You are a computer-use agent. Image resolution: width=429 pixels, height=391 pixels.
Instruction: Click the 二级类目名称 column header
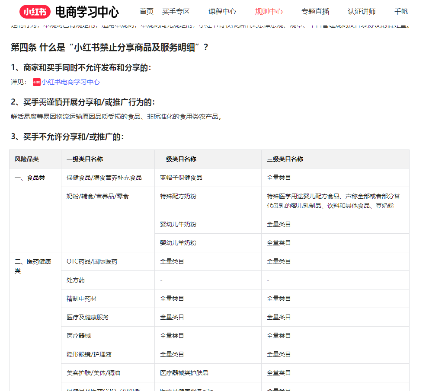click(178, 159)
